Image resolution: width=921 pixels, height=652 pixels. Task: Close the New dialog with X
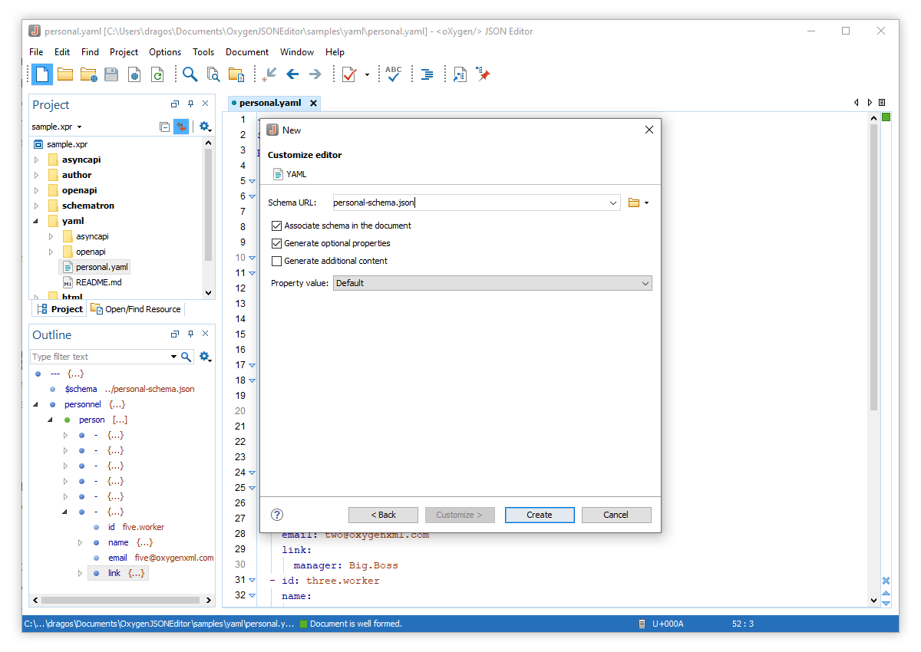[649, 130]
